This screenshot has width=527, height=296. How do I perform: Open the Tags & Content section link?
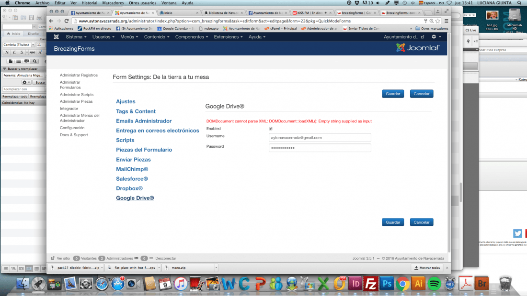coord(136,111)
